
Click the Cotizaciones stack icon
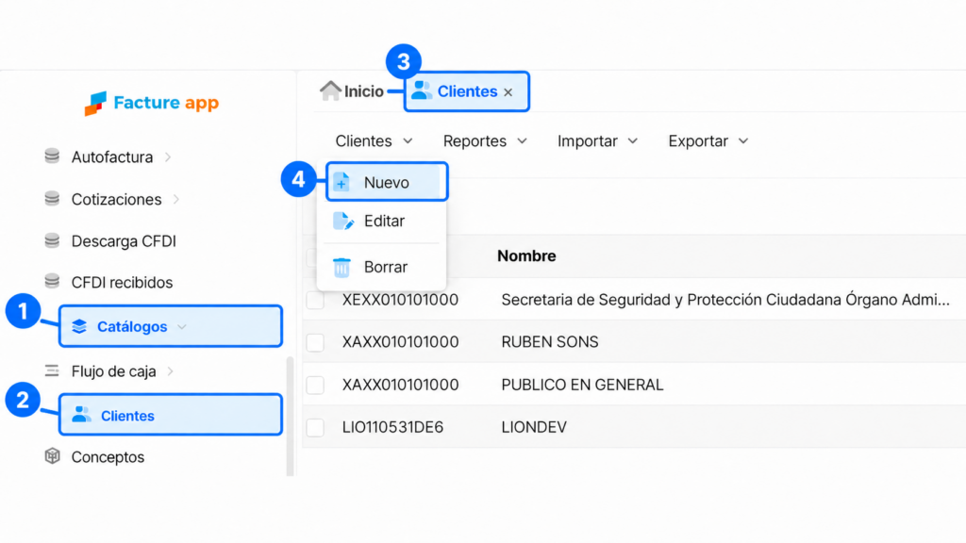coord(53,199)
